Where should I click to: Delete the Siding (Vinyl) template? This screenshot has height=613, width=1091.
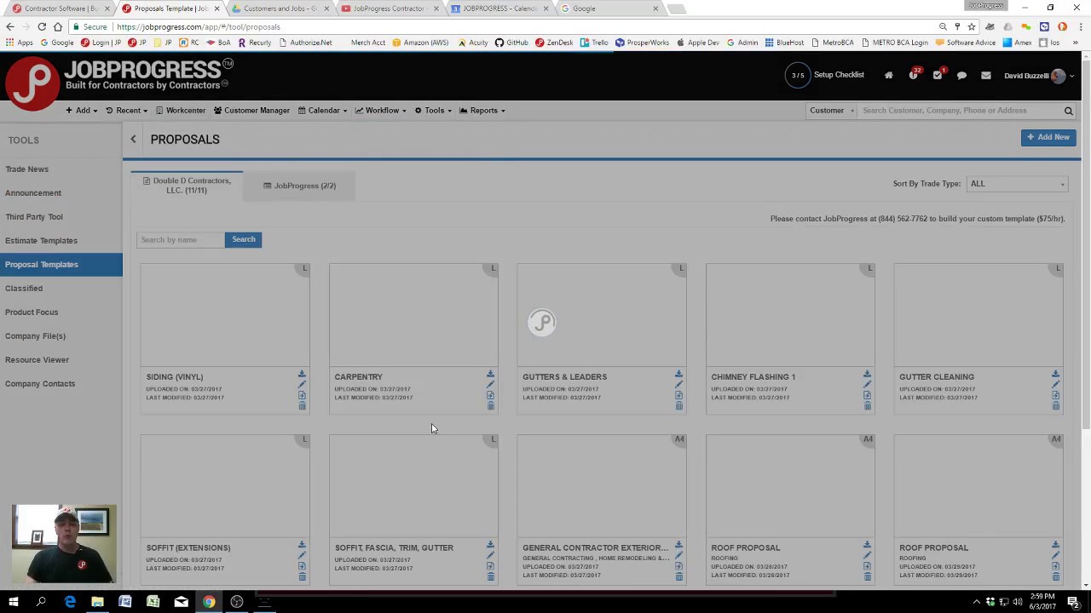(x=302, y=406)
